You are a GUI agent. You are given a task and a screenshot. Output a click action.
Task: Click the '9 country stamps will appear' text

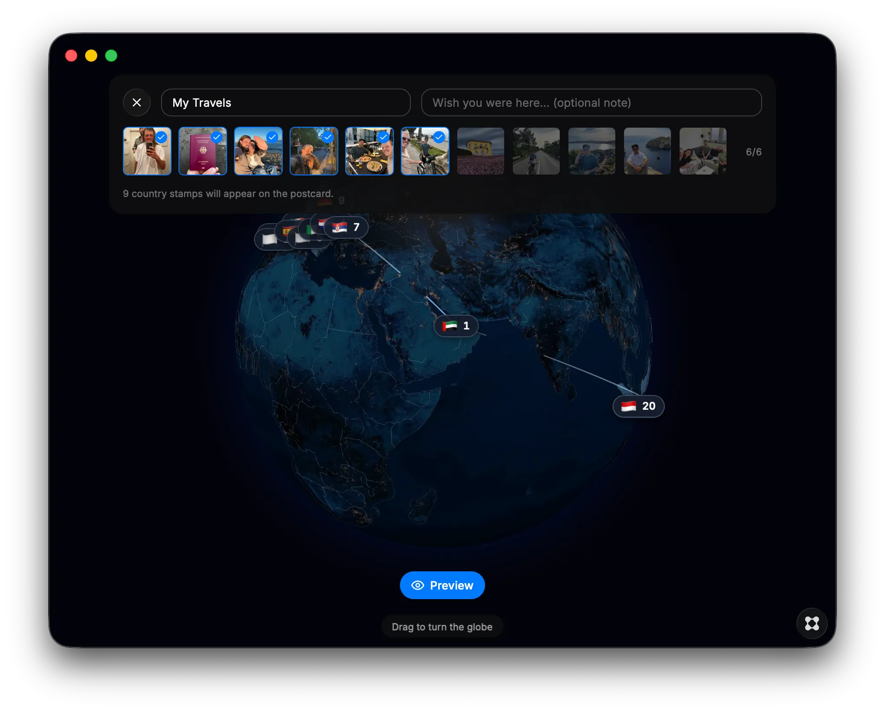[228, 194]
